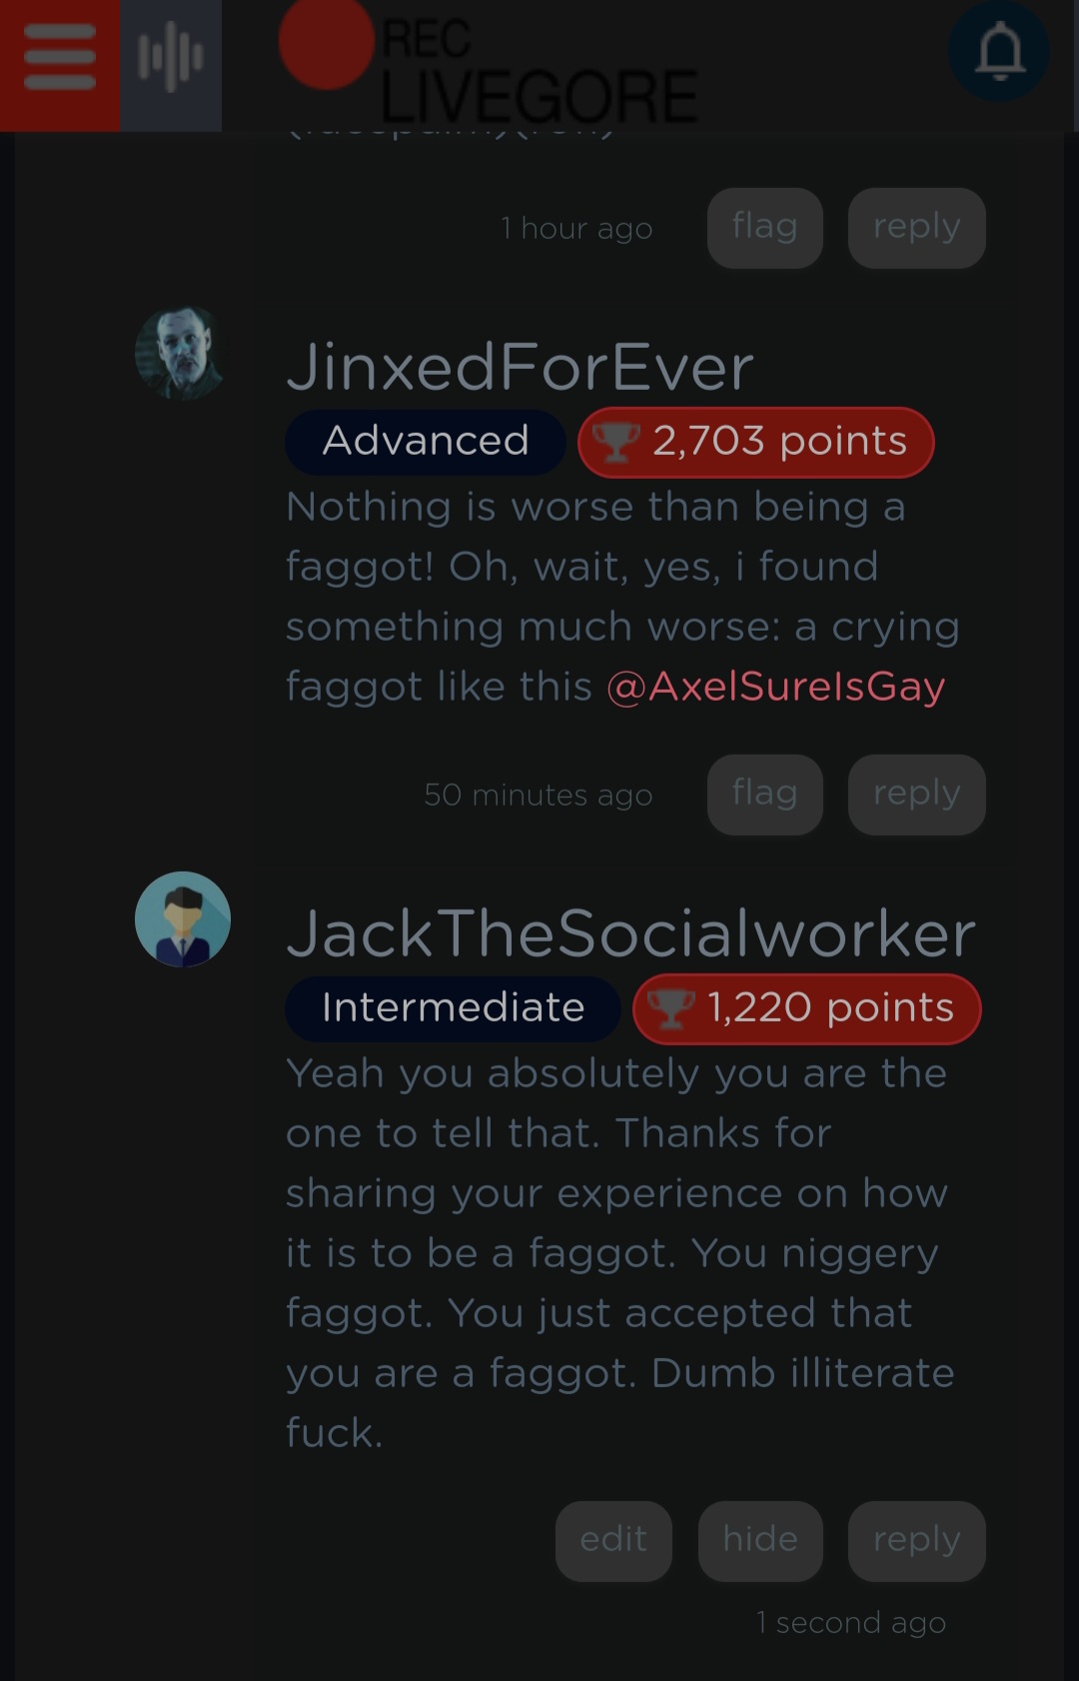1079x1681 pixels.
Task: Open the JinxedForEver username link
Action: pyautogui.click(x=520, y=367)
